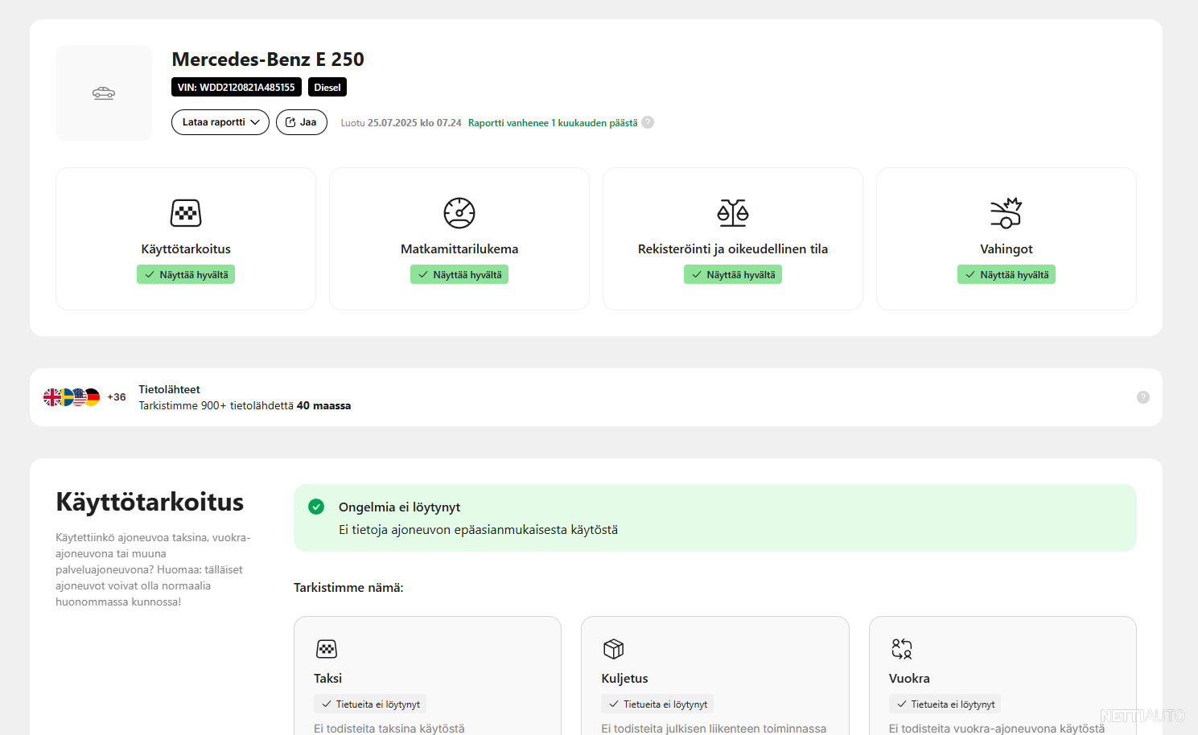This screenshot has width=1198, height=735.
Task: Click Tietueita ei löytynyt under Kuljetus
Action: pos(657,704)
